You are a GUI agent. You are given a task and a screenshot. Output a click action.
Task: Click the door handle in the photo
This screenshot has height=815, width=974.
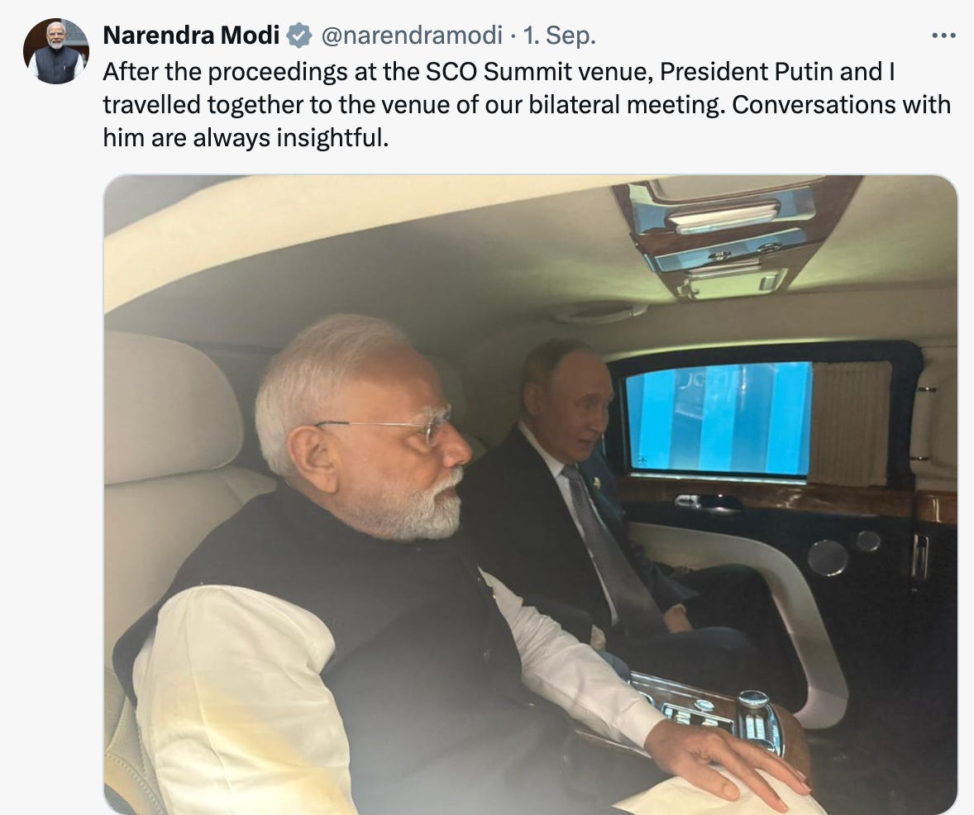[707, 501]
